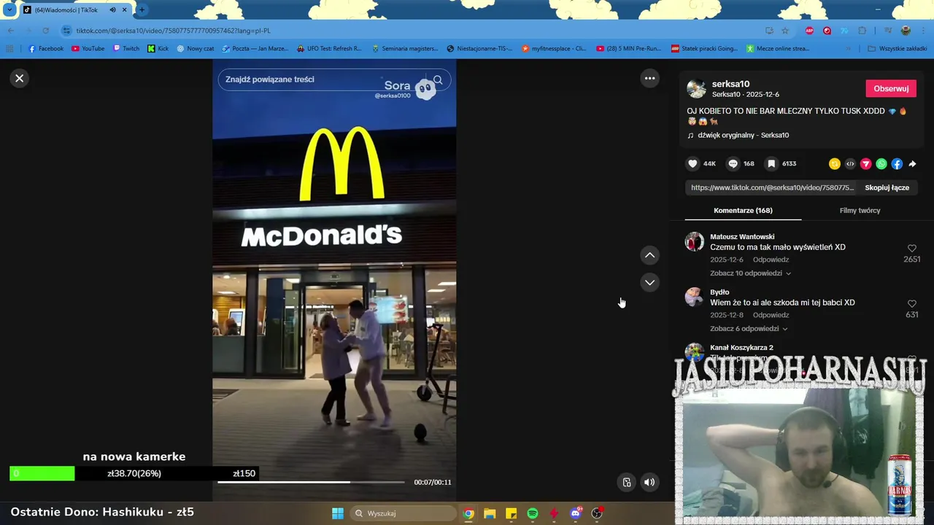Share video to Facebook

tap(897, 164)
